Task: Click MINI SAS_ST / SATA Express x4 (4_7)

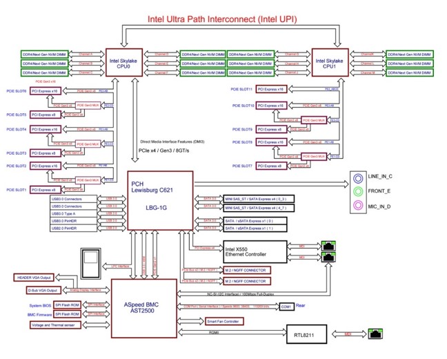Action: 259,208
